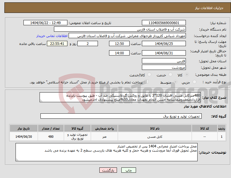Click the requester field مهرداد شبانی

[x=127, y=36]
